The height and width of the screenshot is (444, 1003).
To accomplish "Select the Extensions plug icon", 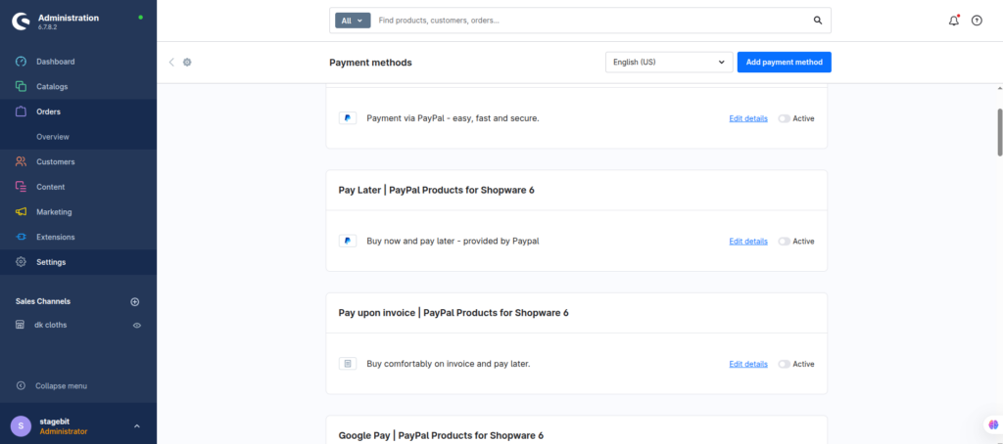I will coord(22,237).
